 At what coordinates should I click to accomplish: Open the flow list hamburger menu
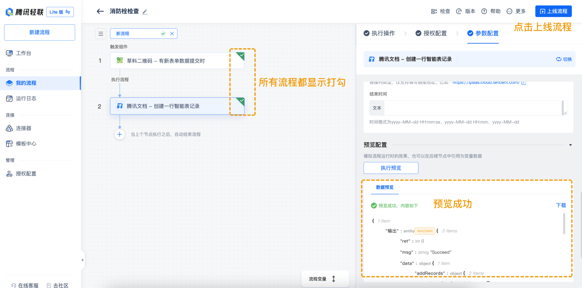click(x=101, y=34)
